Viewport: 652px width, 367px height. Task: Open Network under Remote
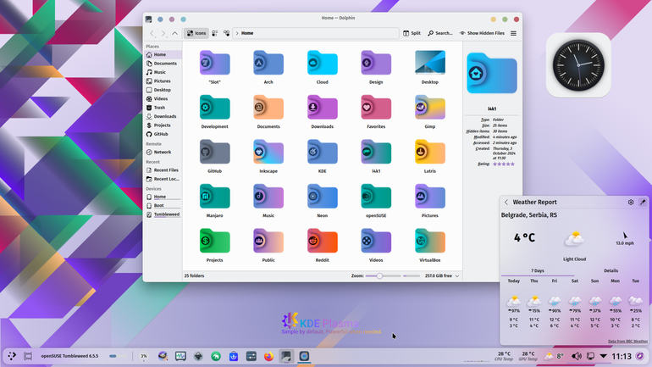click(x=163, y=153)
